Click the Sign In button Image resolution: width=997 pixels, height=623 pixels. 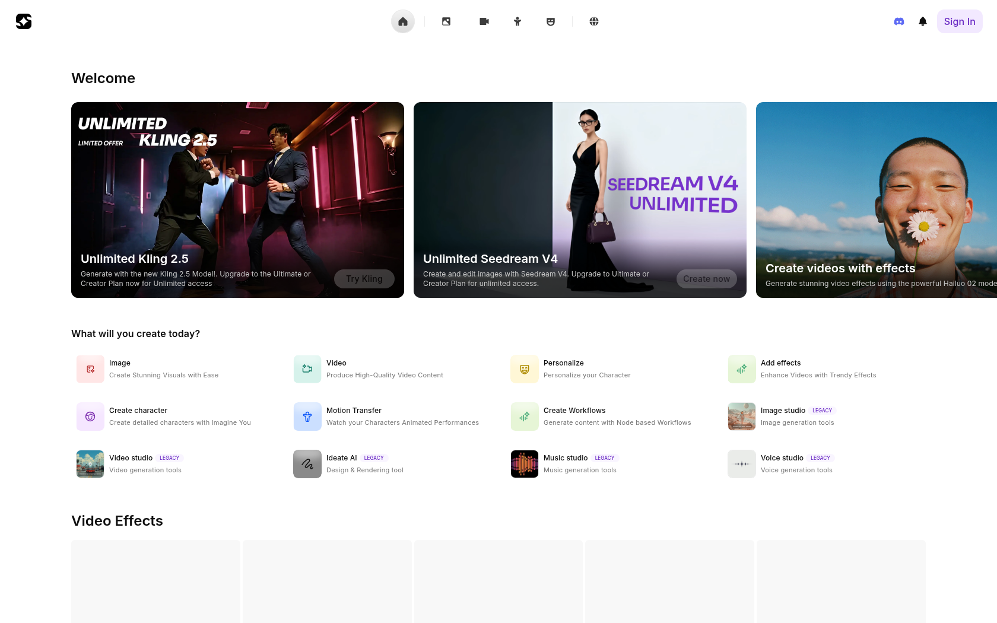pyautogui.click(x=960, y=21)
